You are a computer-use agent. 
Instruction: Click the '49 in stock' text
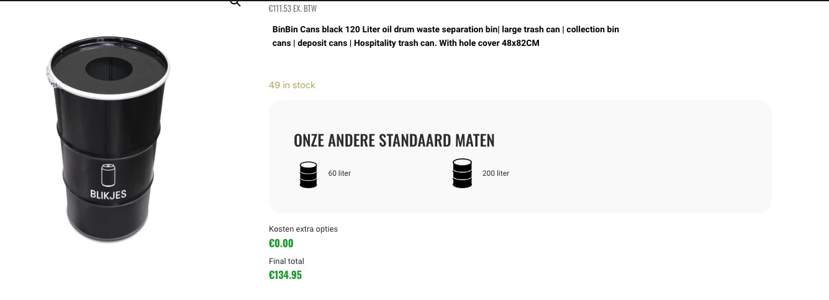(x=292, y=85)
